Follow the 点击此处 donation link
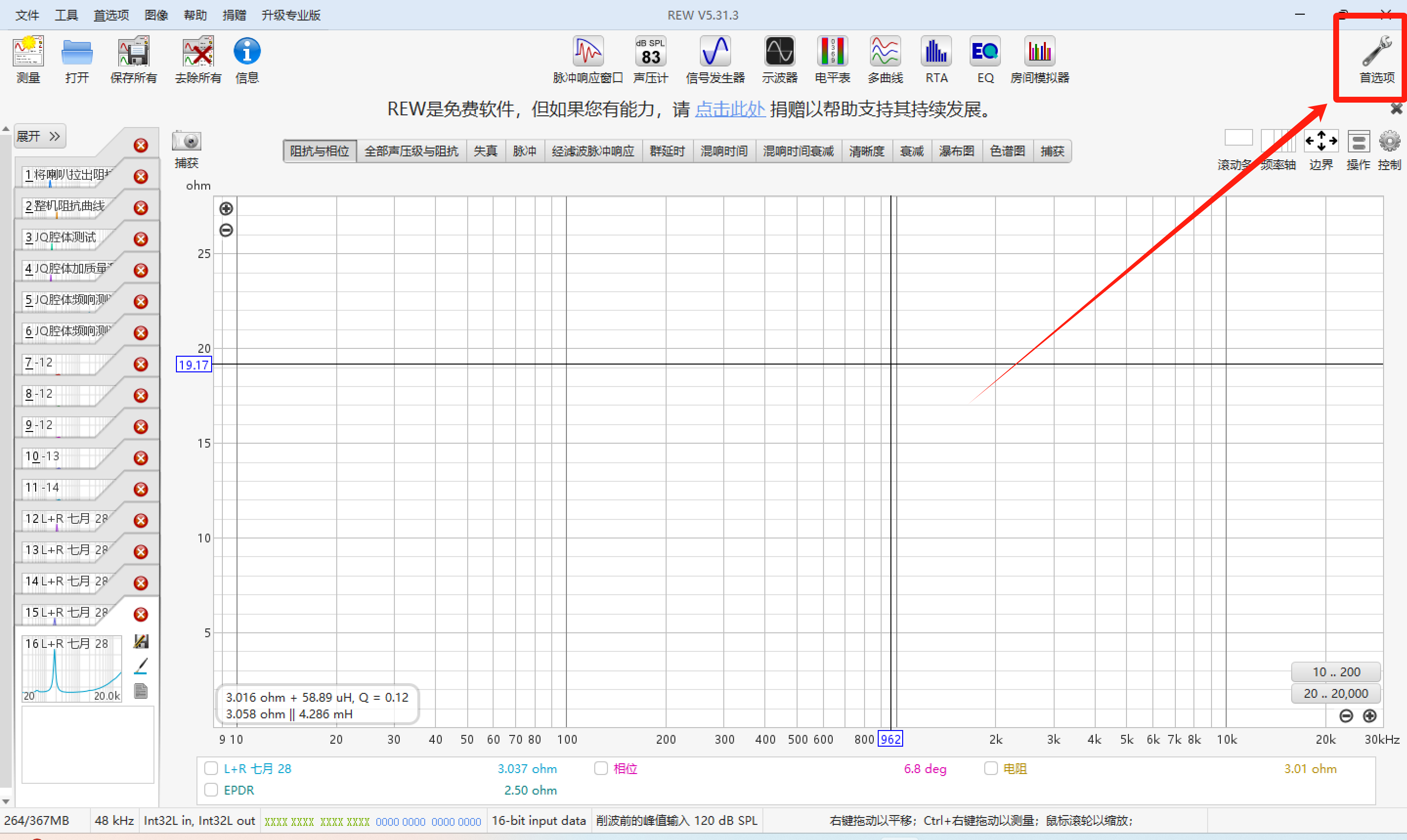The height and width of the screenshot is (840, 1407). (730, 108)
